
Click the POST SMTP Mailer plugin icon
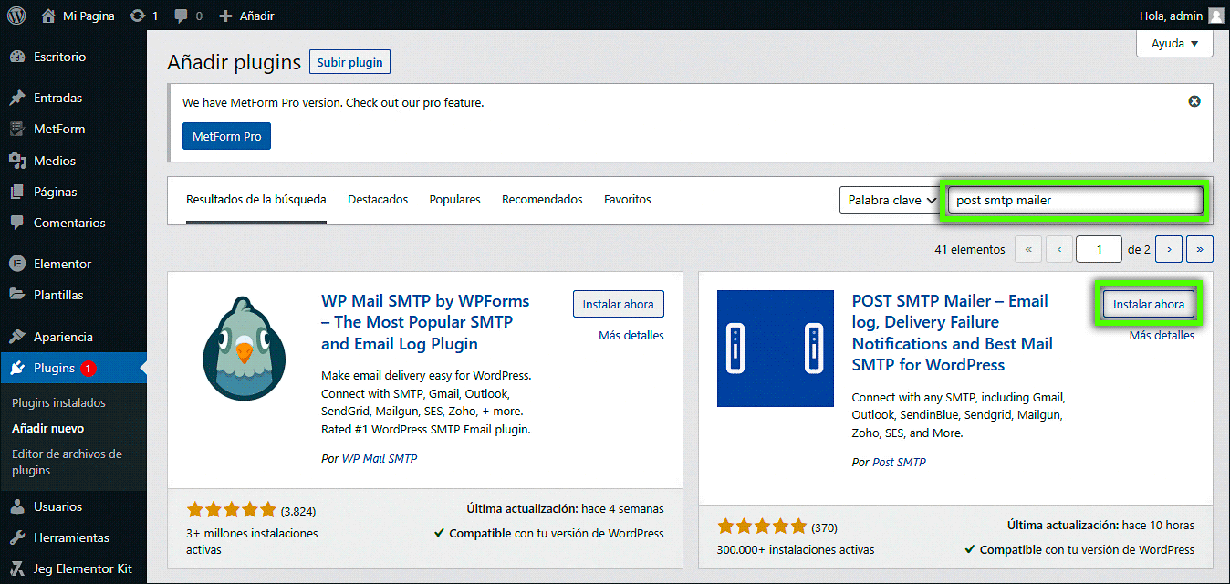click(776, 349)
